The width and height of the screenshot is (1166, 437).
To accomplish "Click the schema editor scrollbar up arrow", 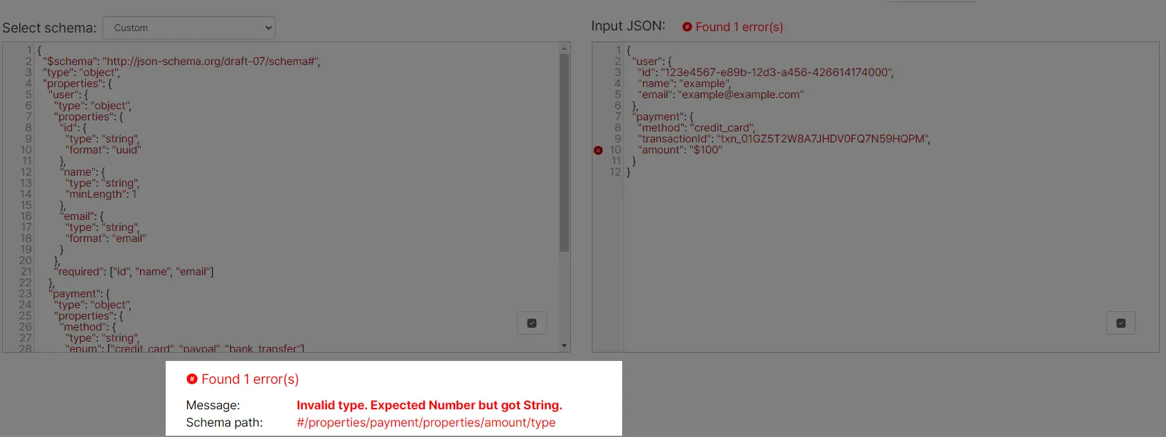I will coord(564,48).
